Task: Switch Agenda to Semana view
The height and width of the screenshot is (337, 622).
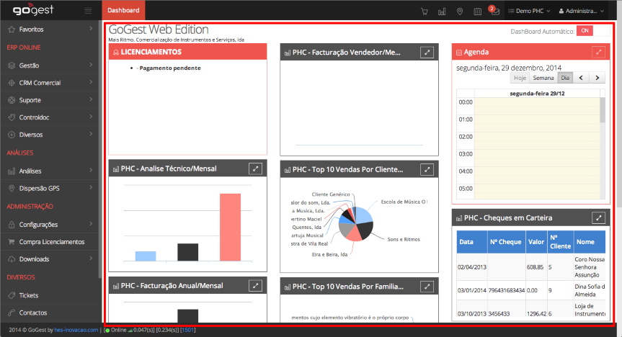Action: point(543,78)
